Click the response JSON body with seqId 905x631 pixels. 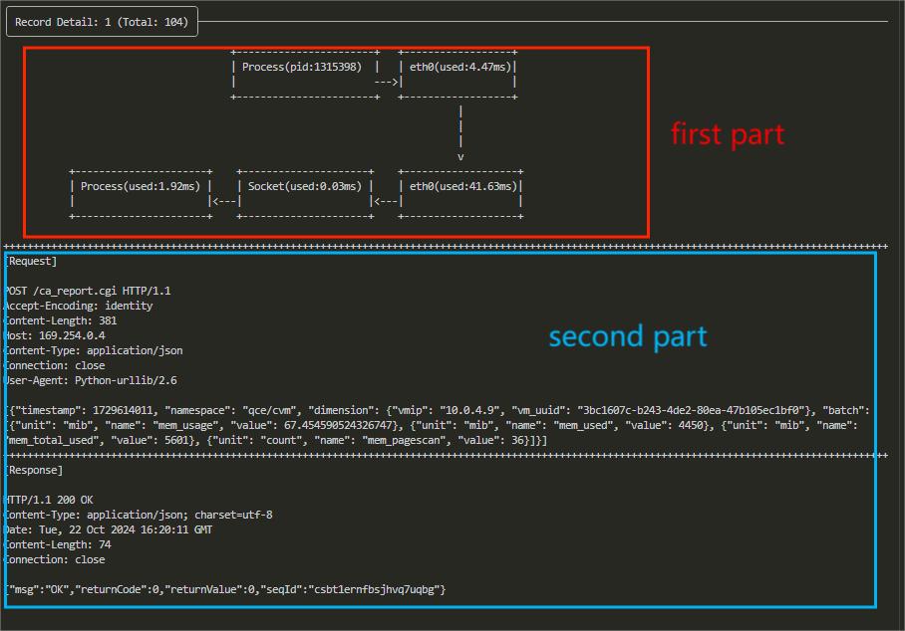(226, 589)
